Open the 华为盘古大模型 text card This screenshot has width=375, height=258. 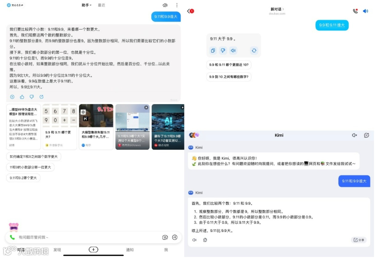pos(23,127)
